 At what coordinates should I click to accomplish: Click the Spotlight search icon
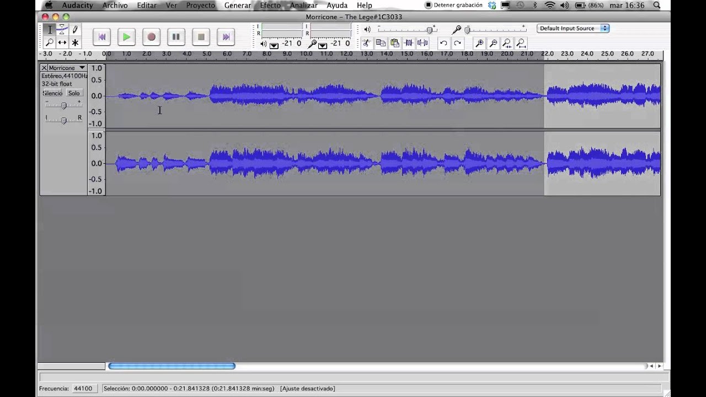click(x=656, y=6)
